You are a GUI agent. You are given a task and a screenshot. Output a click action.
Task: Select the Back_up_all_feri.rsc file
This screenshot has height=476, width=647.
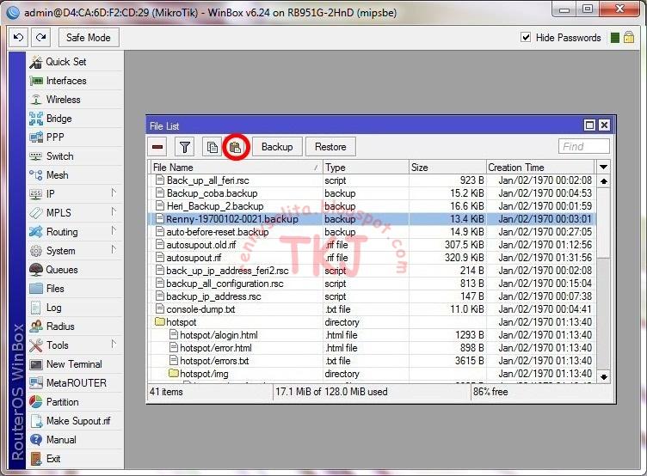pos(373,180)
